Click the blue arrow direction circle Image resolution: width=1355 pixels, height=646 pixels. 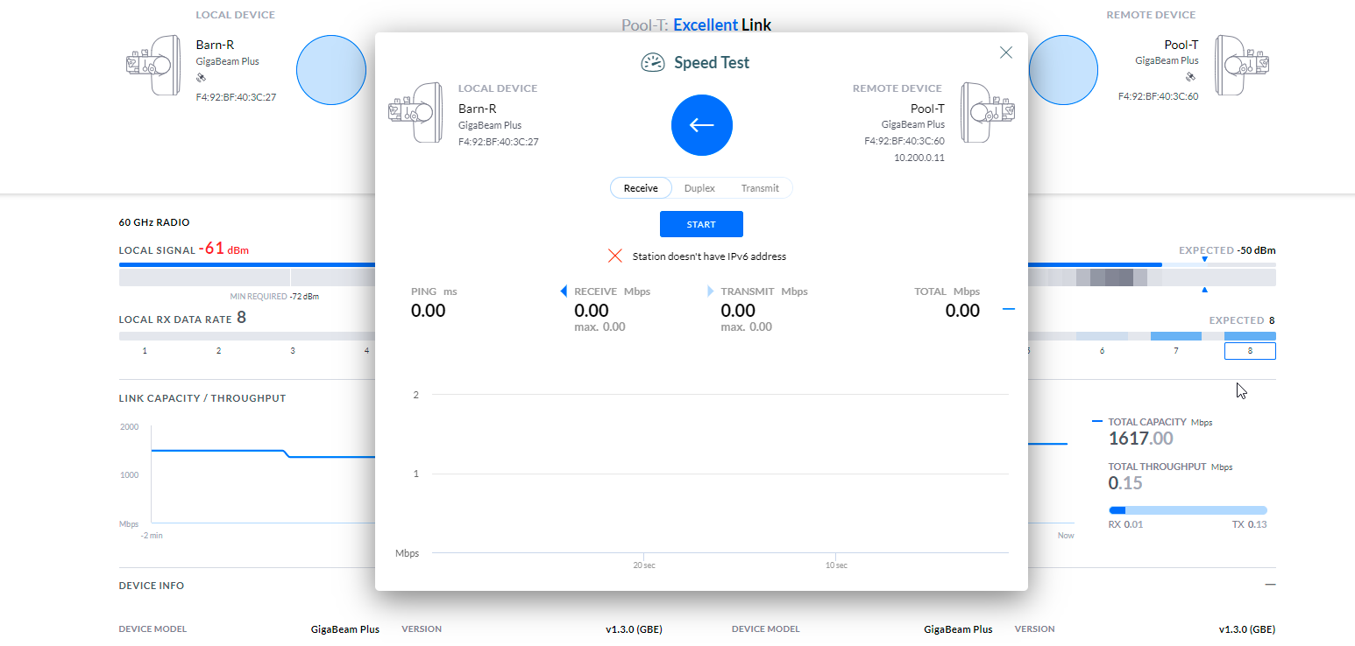coord(701,125)
